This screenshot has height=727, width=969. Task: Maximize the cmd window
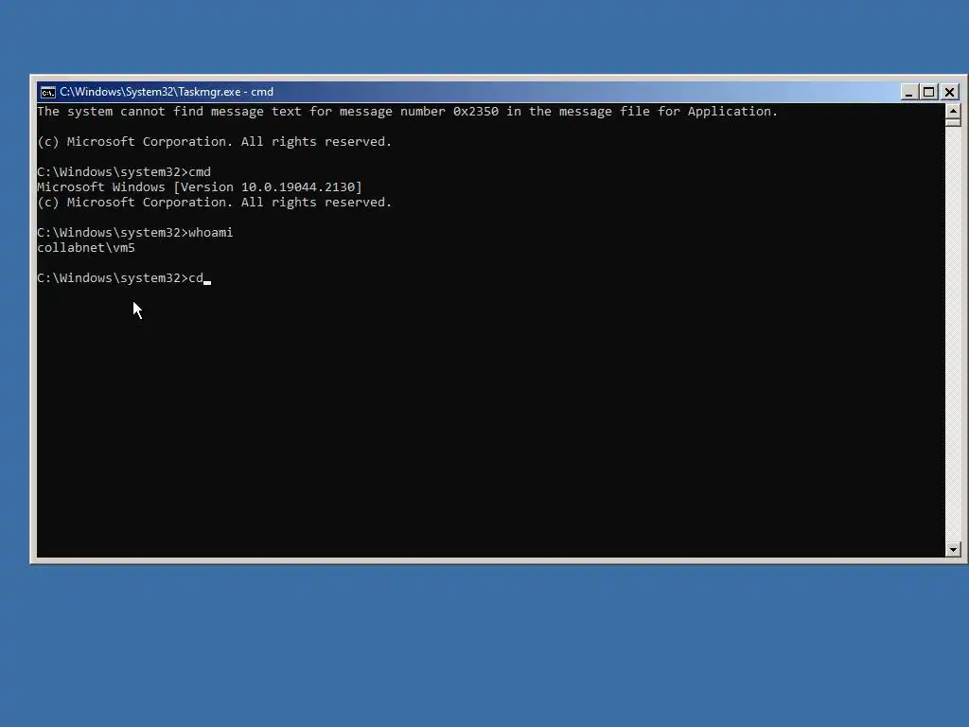click(929, 92)
